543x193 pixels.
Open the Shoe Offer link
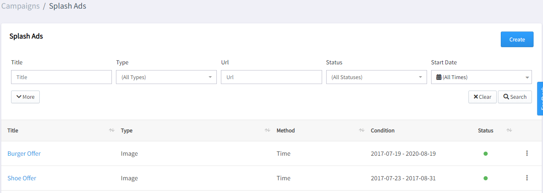click(22, 178)
